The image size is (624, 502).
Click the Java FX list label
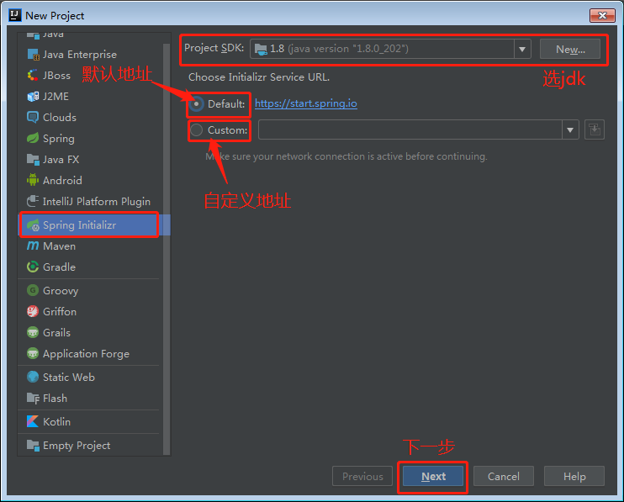[61, 159]
